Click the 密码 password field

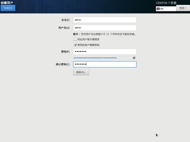click(105, 51)
